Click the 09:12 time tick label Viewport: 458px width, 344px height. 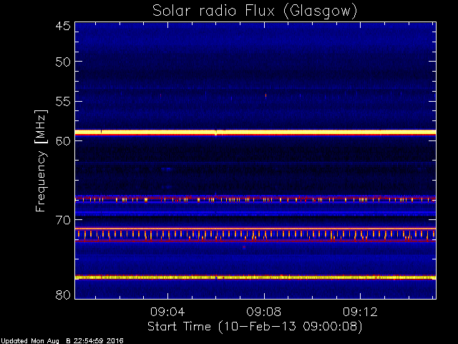coord(360,312)
